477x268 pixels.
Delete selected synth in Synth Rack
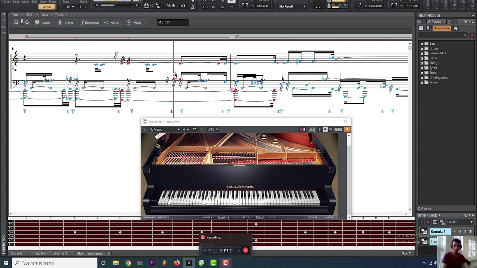[428, 222]
